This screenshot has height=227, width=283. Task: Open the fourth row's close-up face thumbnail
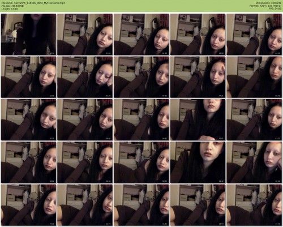tap(198, 162)
